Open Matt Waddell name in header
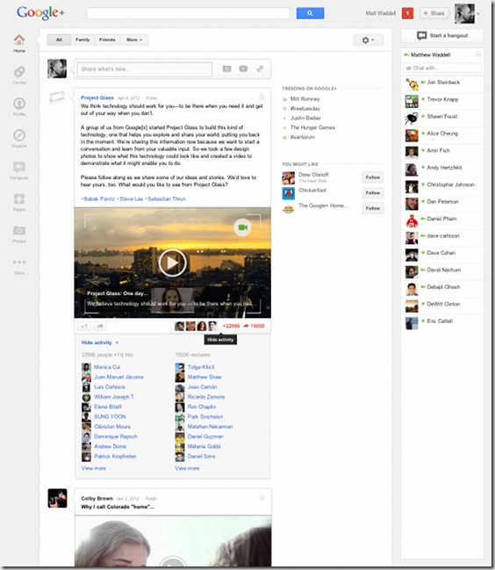Image resolution: width=495 pixels, height=570 pixels. [380, 13]
